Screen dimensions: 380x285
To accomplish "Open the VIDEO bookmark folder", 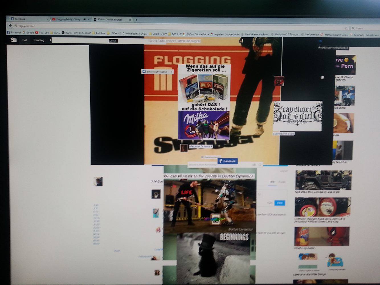I will pyautogui.click(x=55, y=33).
